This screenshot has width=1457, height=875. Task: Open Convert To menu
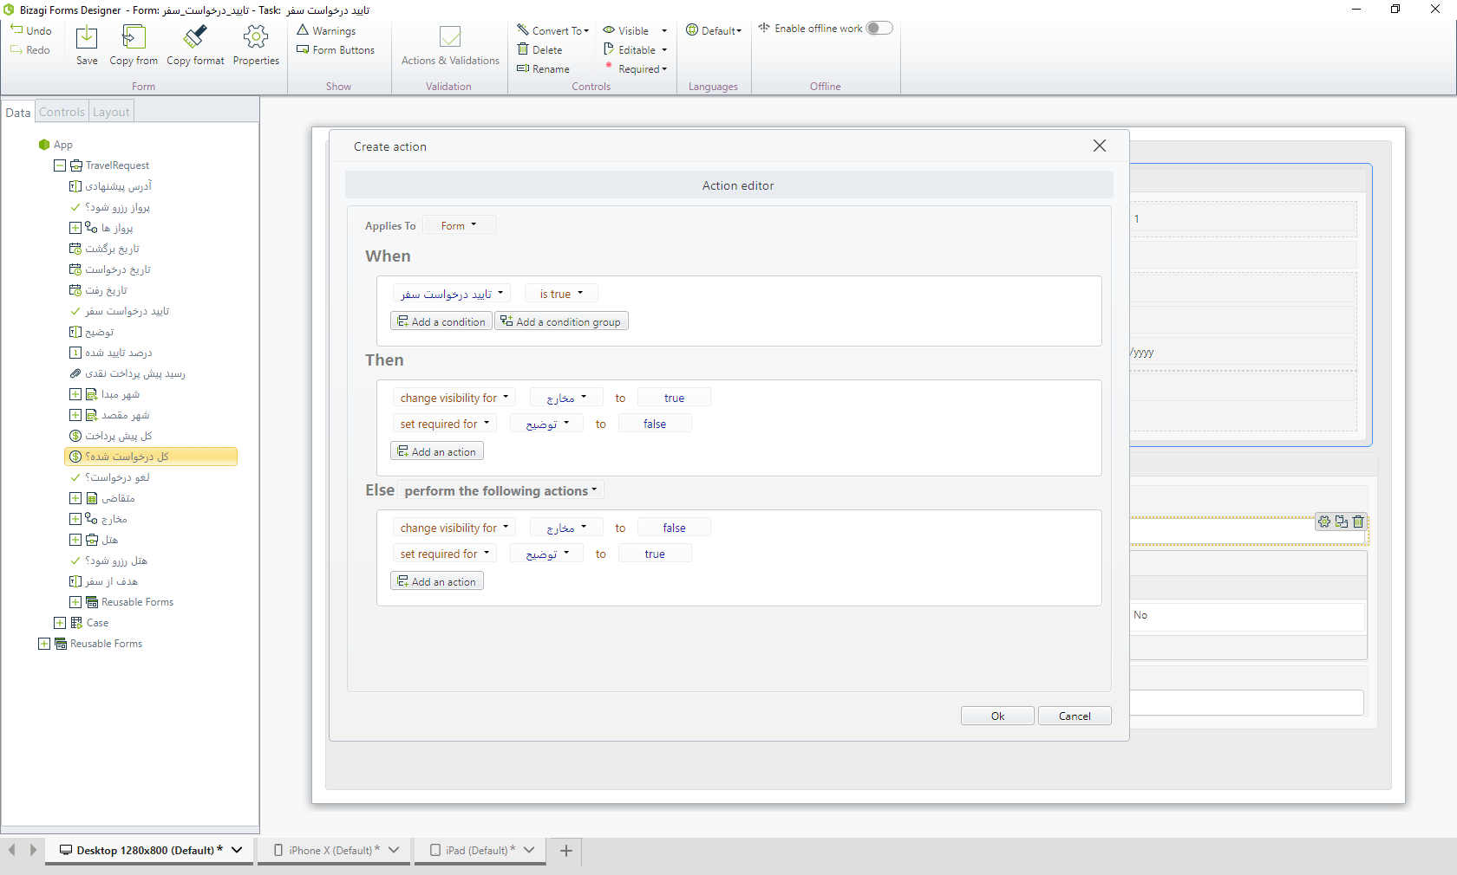[x=552, y=30]
